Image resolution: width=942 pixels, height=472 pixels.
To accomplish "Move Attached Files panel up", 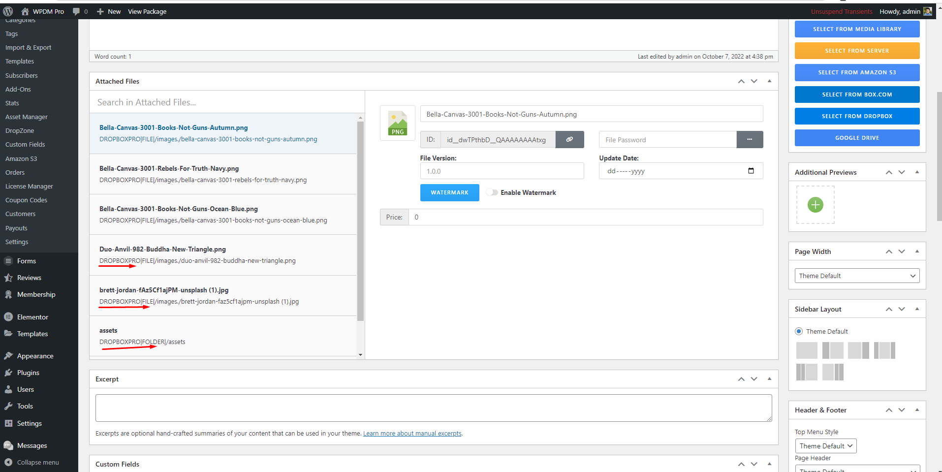I will tap(741, 81).
